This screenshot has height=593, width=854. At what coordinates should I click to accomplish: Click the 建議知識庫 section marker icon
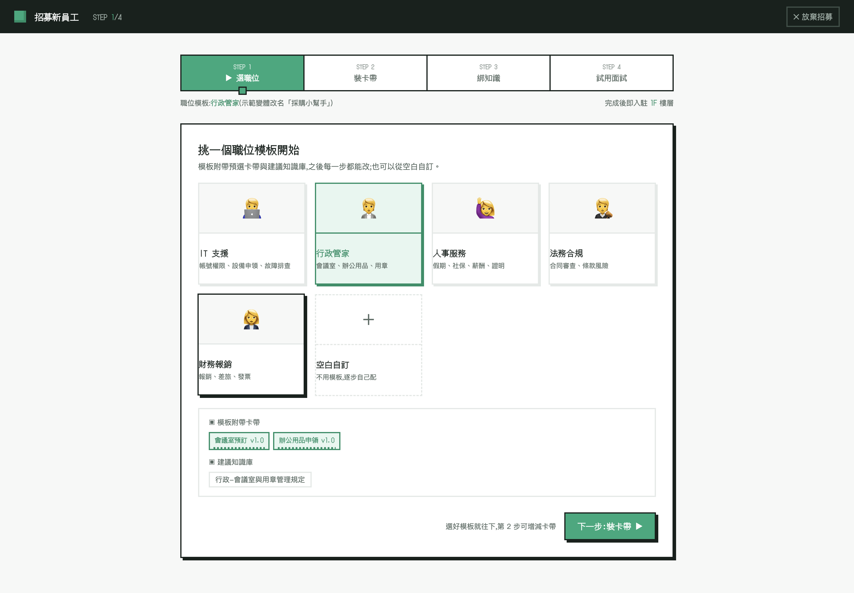[x=212, y=462]
